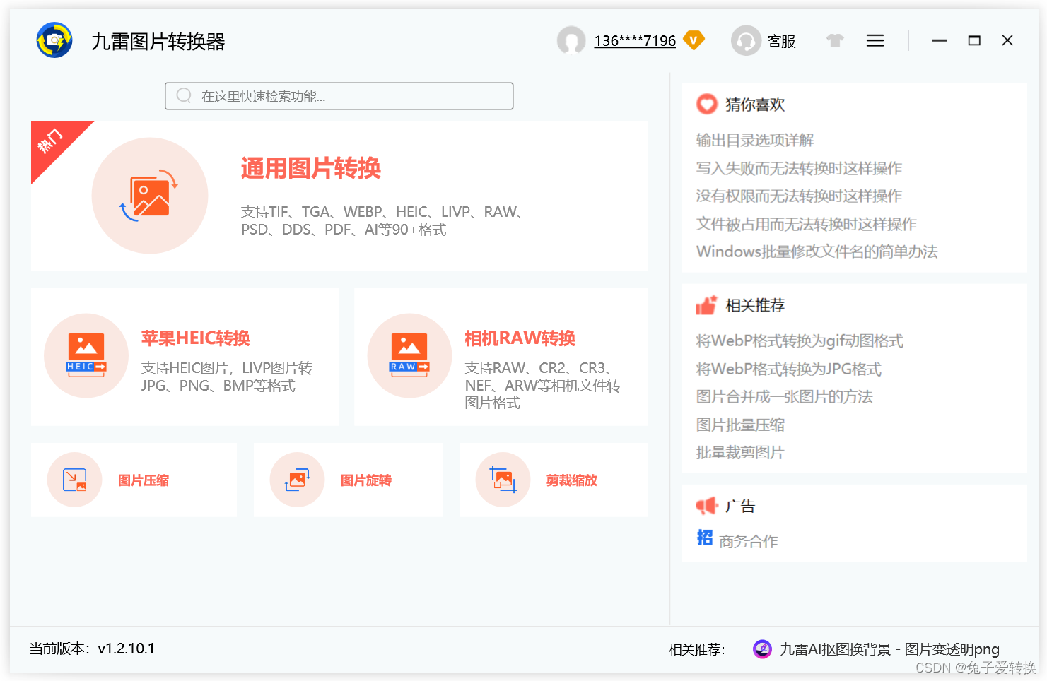
Task: Open the theme skin icon in titlebar
Action: (x=835, y=40)
